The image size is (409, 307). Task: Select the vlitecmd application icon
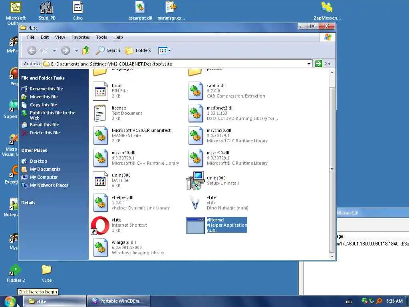pyautogui.click(x=195, y=225)
